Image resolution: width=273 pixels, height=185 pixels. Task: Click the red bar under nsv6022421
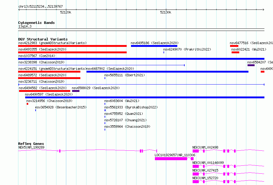tap(235, 52)
